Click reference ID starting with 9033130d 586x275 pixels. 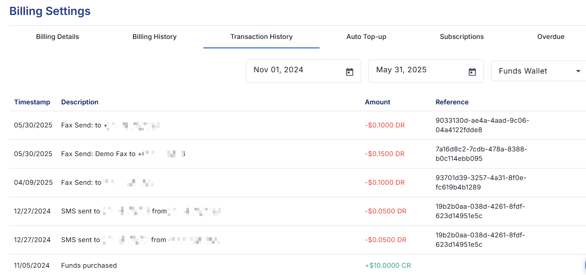click(x=482, y=125)
